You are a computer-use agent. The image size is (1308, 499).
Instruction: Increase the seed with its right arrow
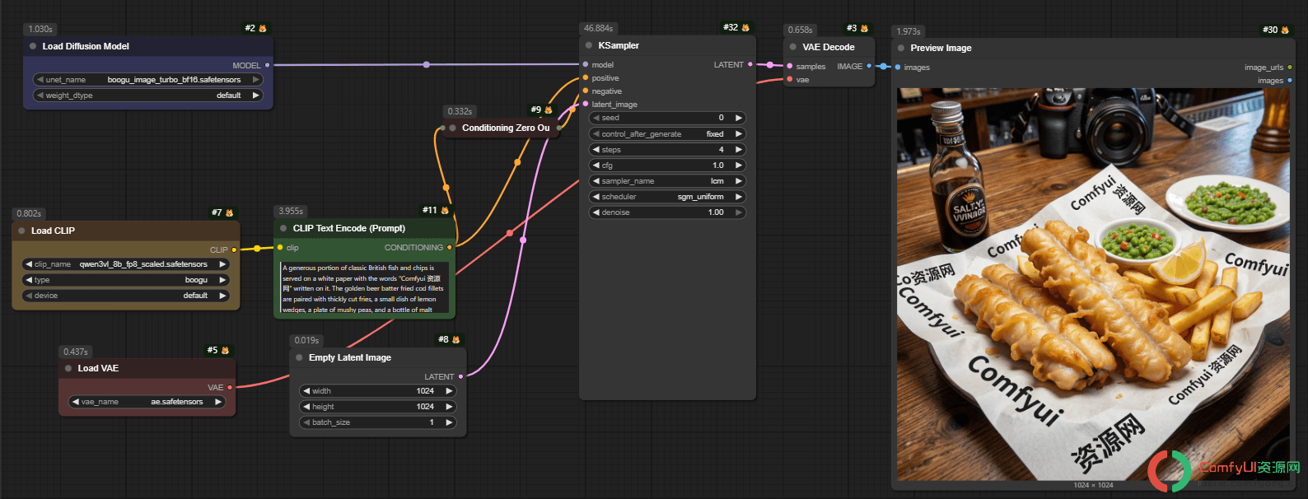coord(739,118)
